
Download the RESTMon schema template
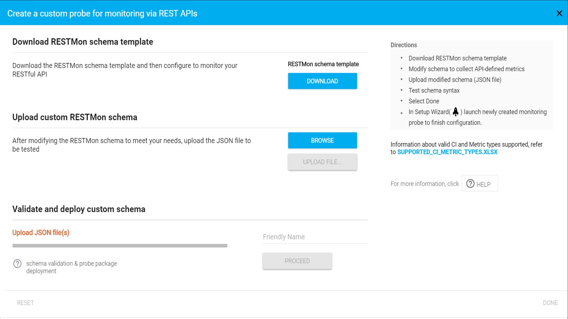point(322,81)
